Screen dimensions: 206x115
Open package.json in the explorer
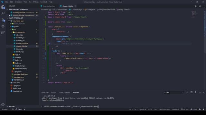19,77
